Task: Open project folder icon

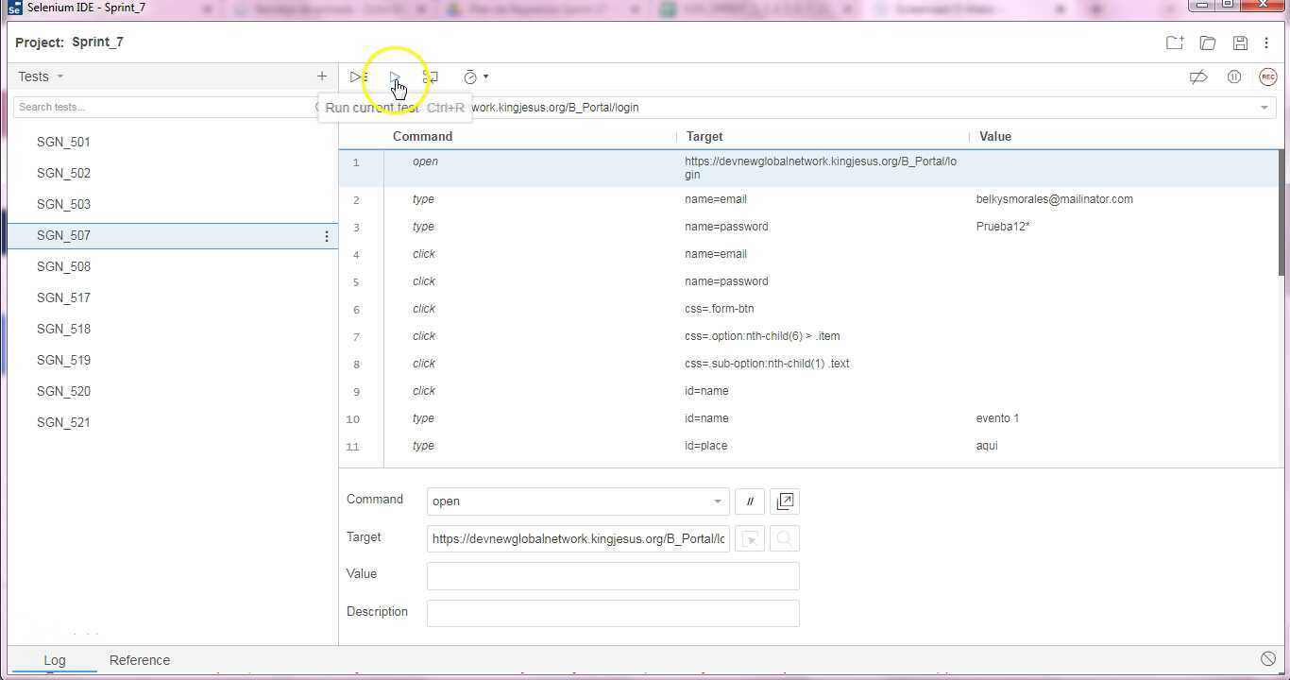Action: click(x=1207, y=42)
